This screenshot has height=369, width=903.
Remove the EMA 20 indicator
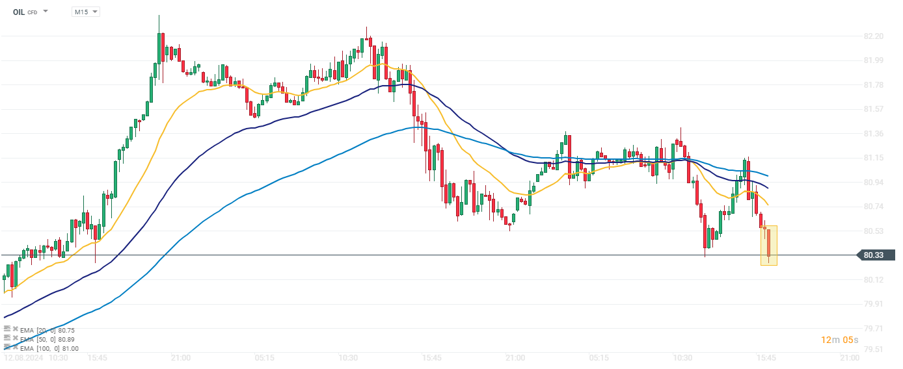15,330
